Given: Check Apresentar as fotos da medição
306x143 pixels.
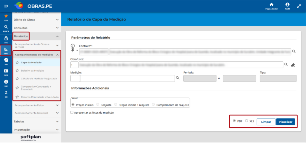Looking at the screenshot, I should click(x=72, y=112).
